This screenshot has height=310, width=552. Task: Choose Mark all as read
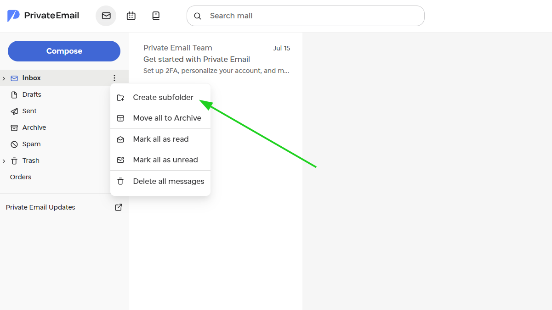pyautogui.click(x=160, y=139)
